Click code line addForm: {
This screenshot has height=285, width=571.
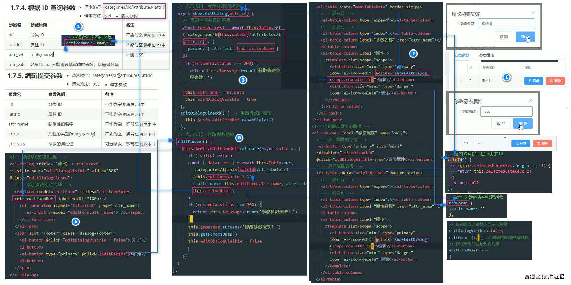coord(460,203)
